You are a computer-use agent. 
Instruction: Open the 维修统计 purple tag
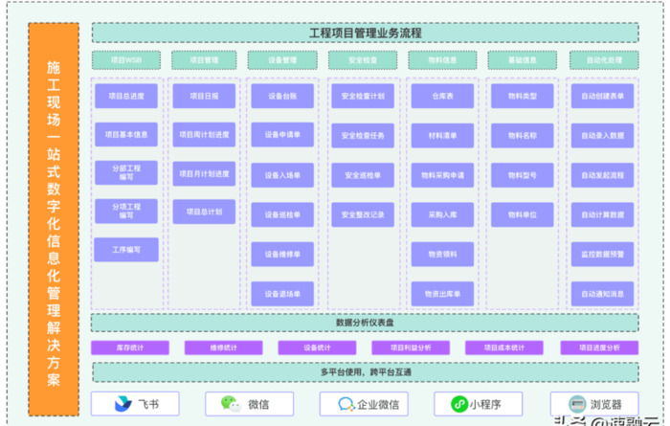223,348
